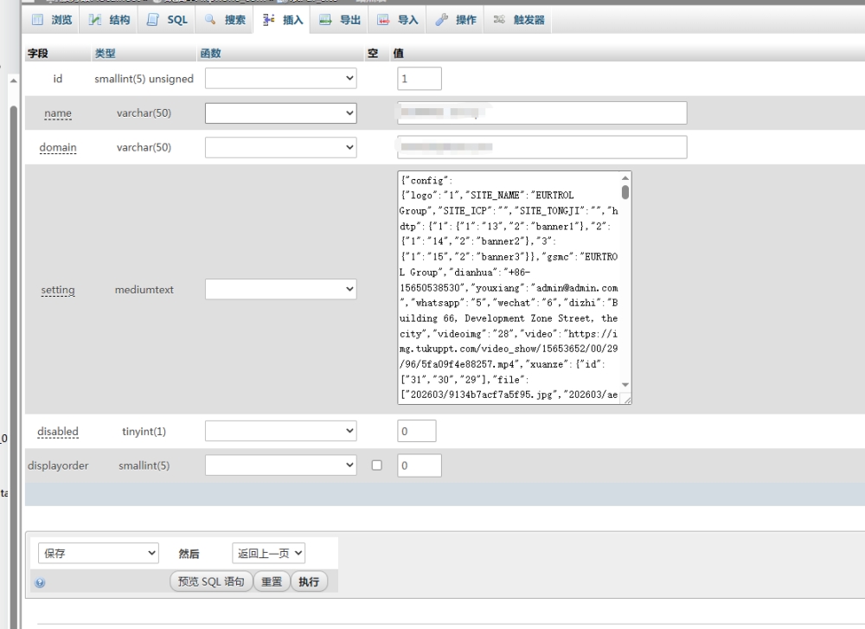Expand the function dropdown for the setting field
Image resolution: width=865 pixels, height=629 pixels.
pos(280,289)
